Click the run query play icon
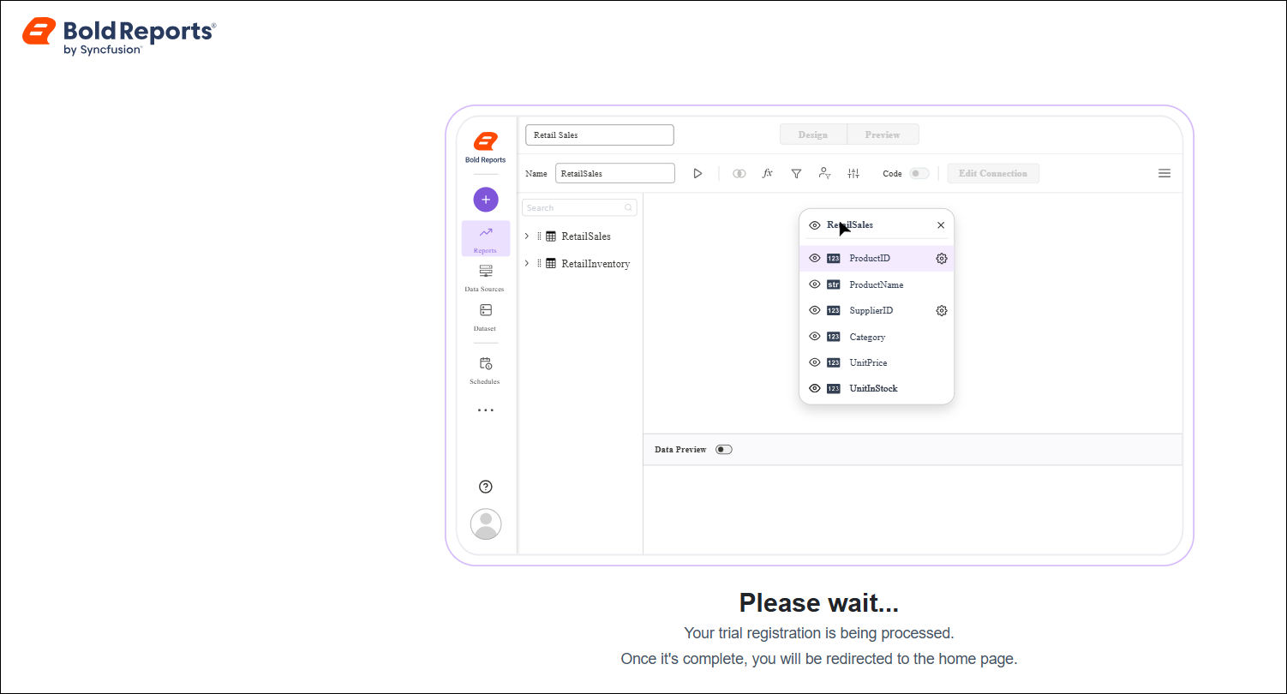Screen dimensions: 1287x694 697,173
